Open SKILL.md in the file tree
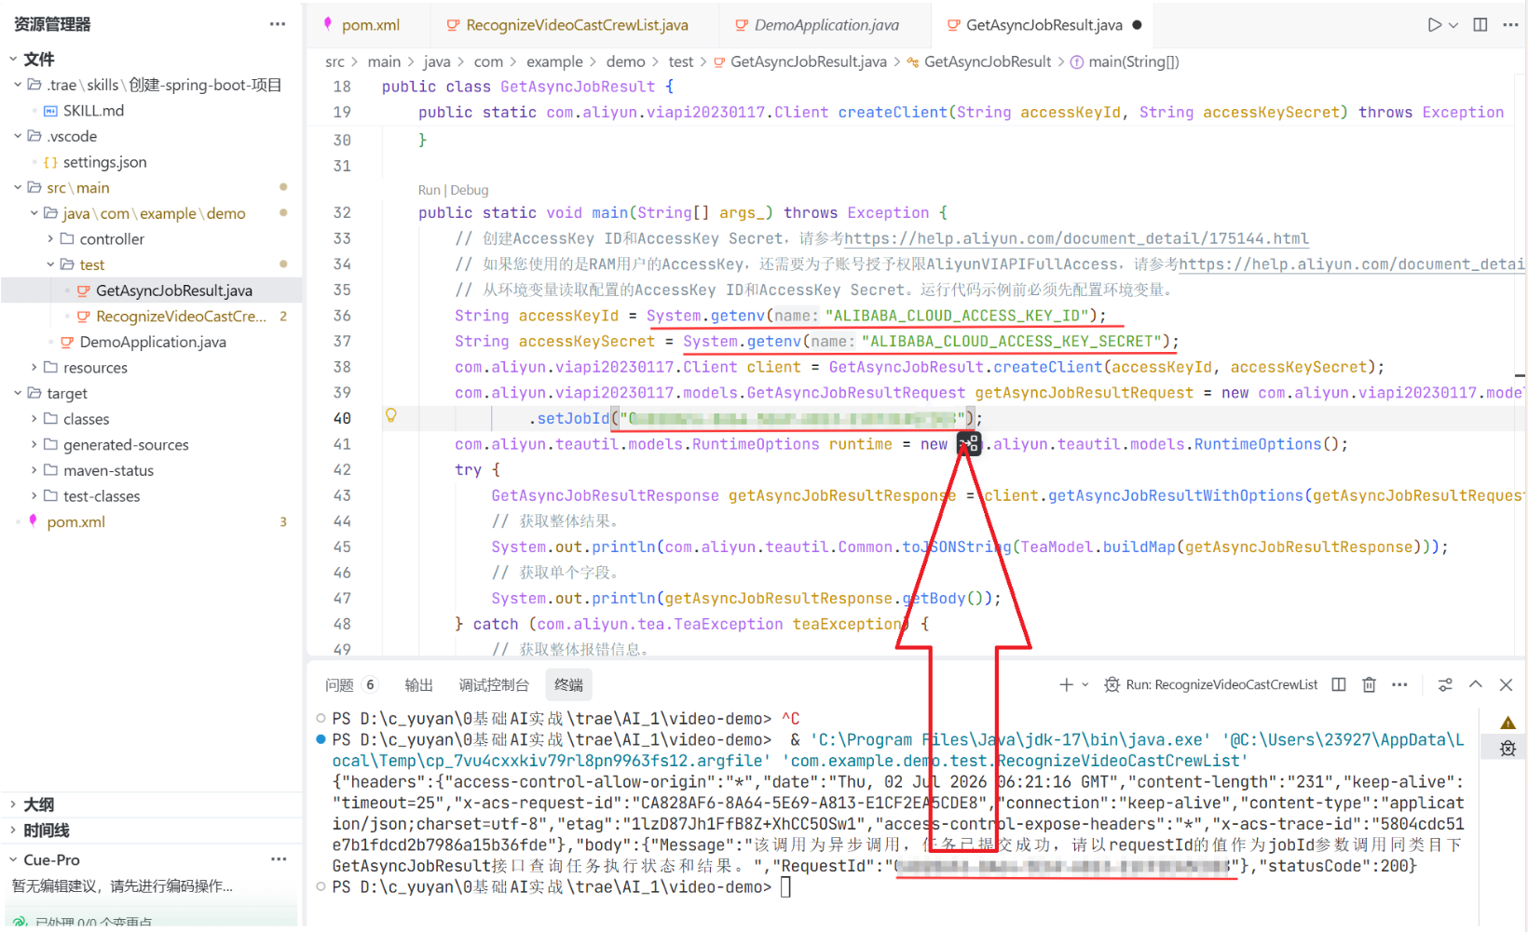Image resolution: width=1528 pixels, height=932 pixels. click(x=93, y=111)
